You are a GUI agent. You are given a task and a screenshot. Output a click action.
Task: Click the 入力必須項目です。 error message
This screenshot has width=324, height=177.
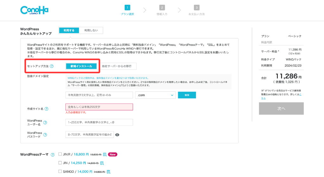pyautogui.click(x=76, y=113)
